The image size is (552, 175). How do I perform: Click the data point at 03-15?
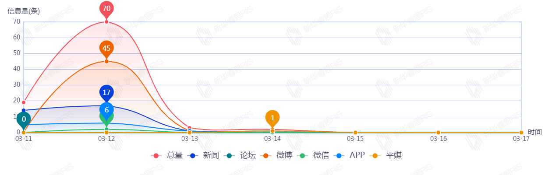(x=355, y=133)
